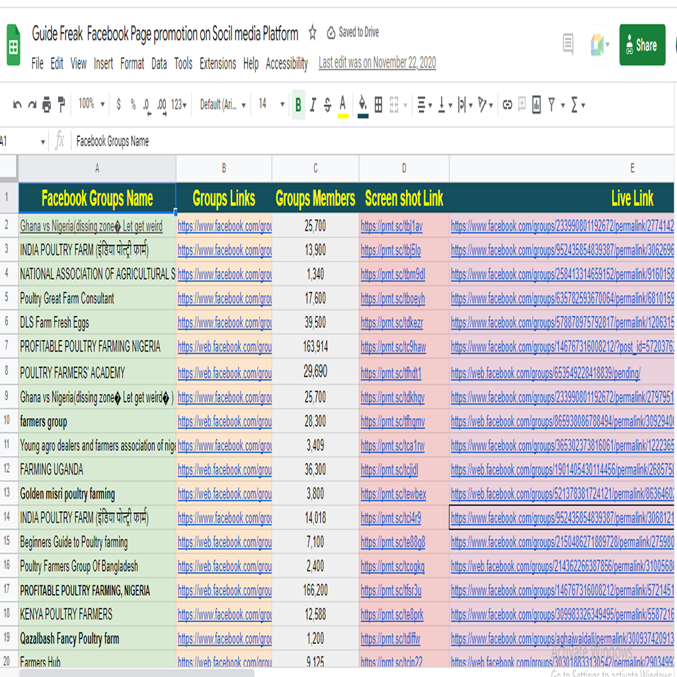This screenshot has width=677, height=677.
Task: Click the fx function icon
Action: (x=60, y=141)
